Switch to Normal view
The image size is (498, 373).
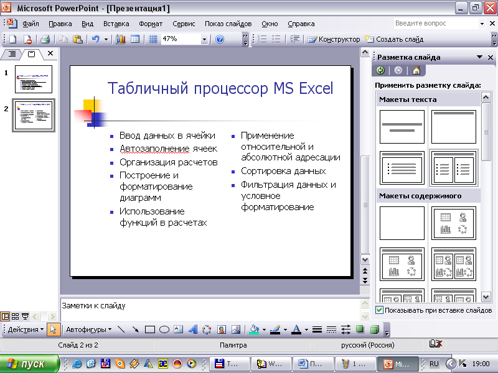(5, 316)
